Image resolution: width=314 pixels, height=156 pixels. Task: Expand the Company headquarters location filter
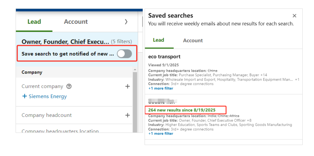pos(60,131)
